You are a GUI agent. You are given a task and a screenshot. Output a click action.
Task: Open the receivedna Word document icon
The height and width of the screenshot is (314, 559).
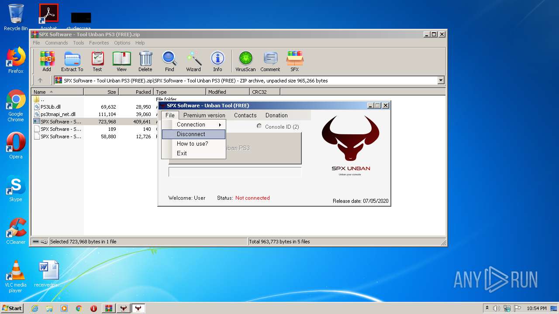(48, 274)
